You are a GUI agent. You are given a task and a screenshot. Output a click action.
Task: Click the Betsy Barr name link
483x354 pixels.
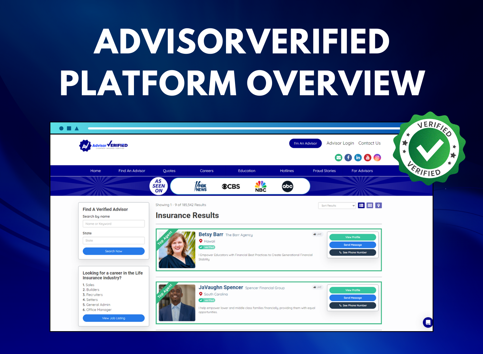(x=211, y=234)
